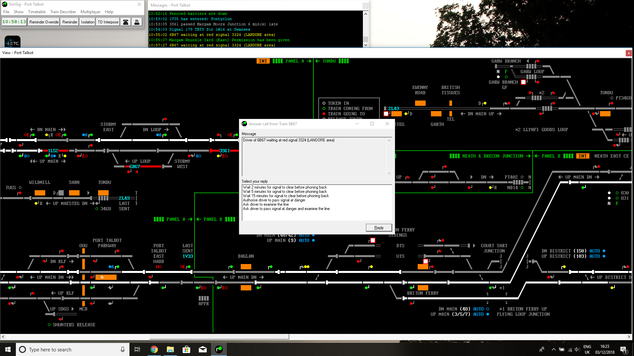Viewport: 634px width, 356px height.
Task: Click the microphone icon in the search box
Action: (123, 349)
